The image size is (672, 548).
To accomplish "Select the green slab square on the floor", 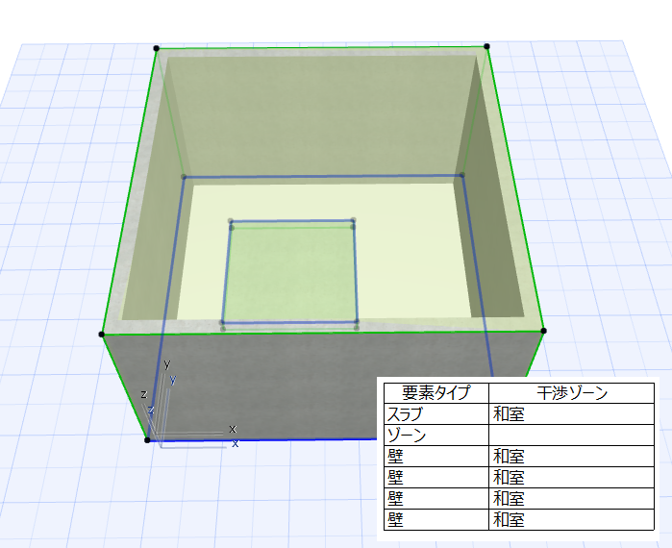I will [x=290, y=272].
